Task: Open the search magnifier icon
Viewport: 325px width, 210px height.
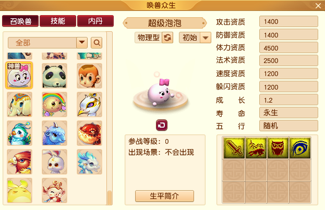Action: point(97,43)
